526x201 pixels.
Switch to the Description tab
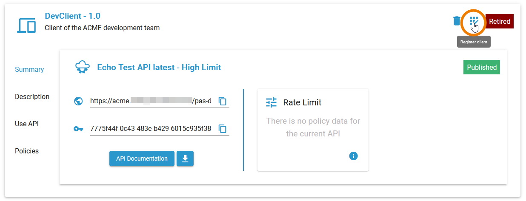point(32,97)
